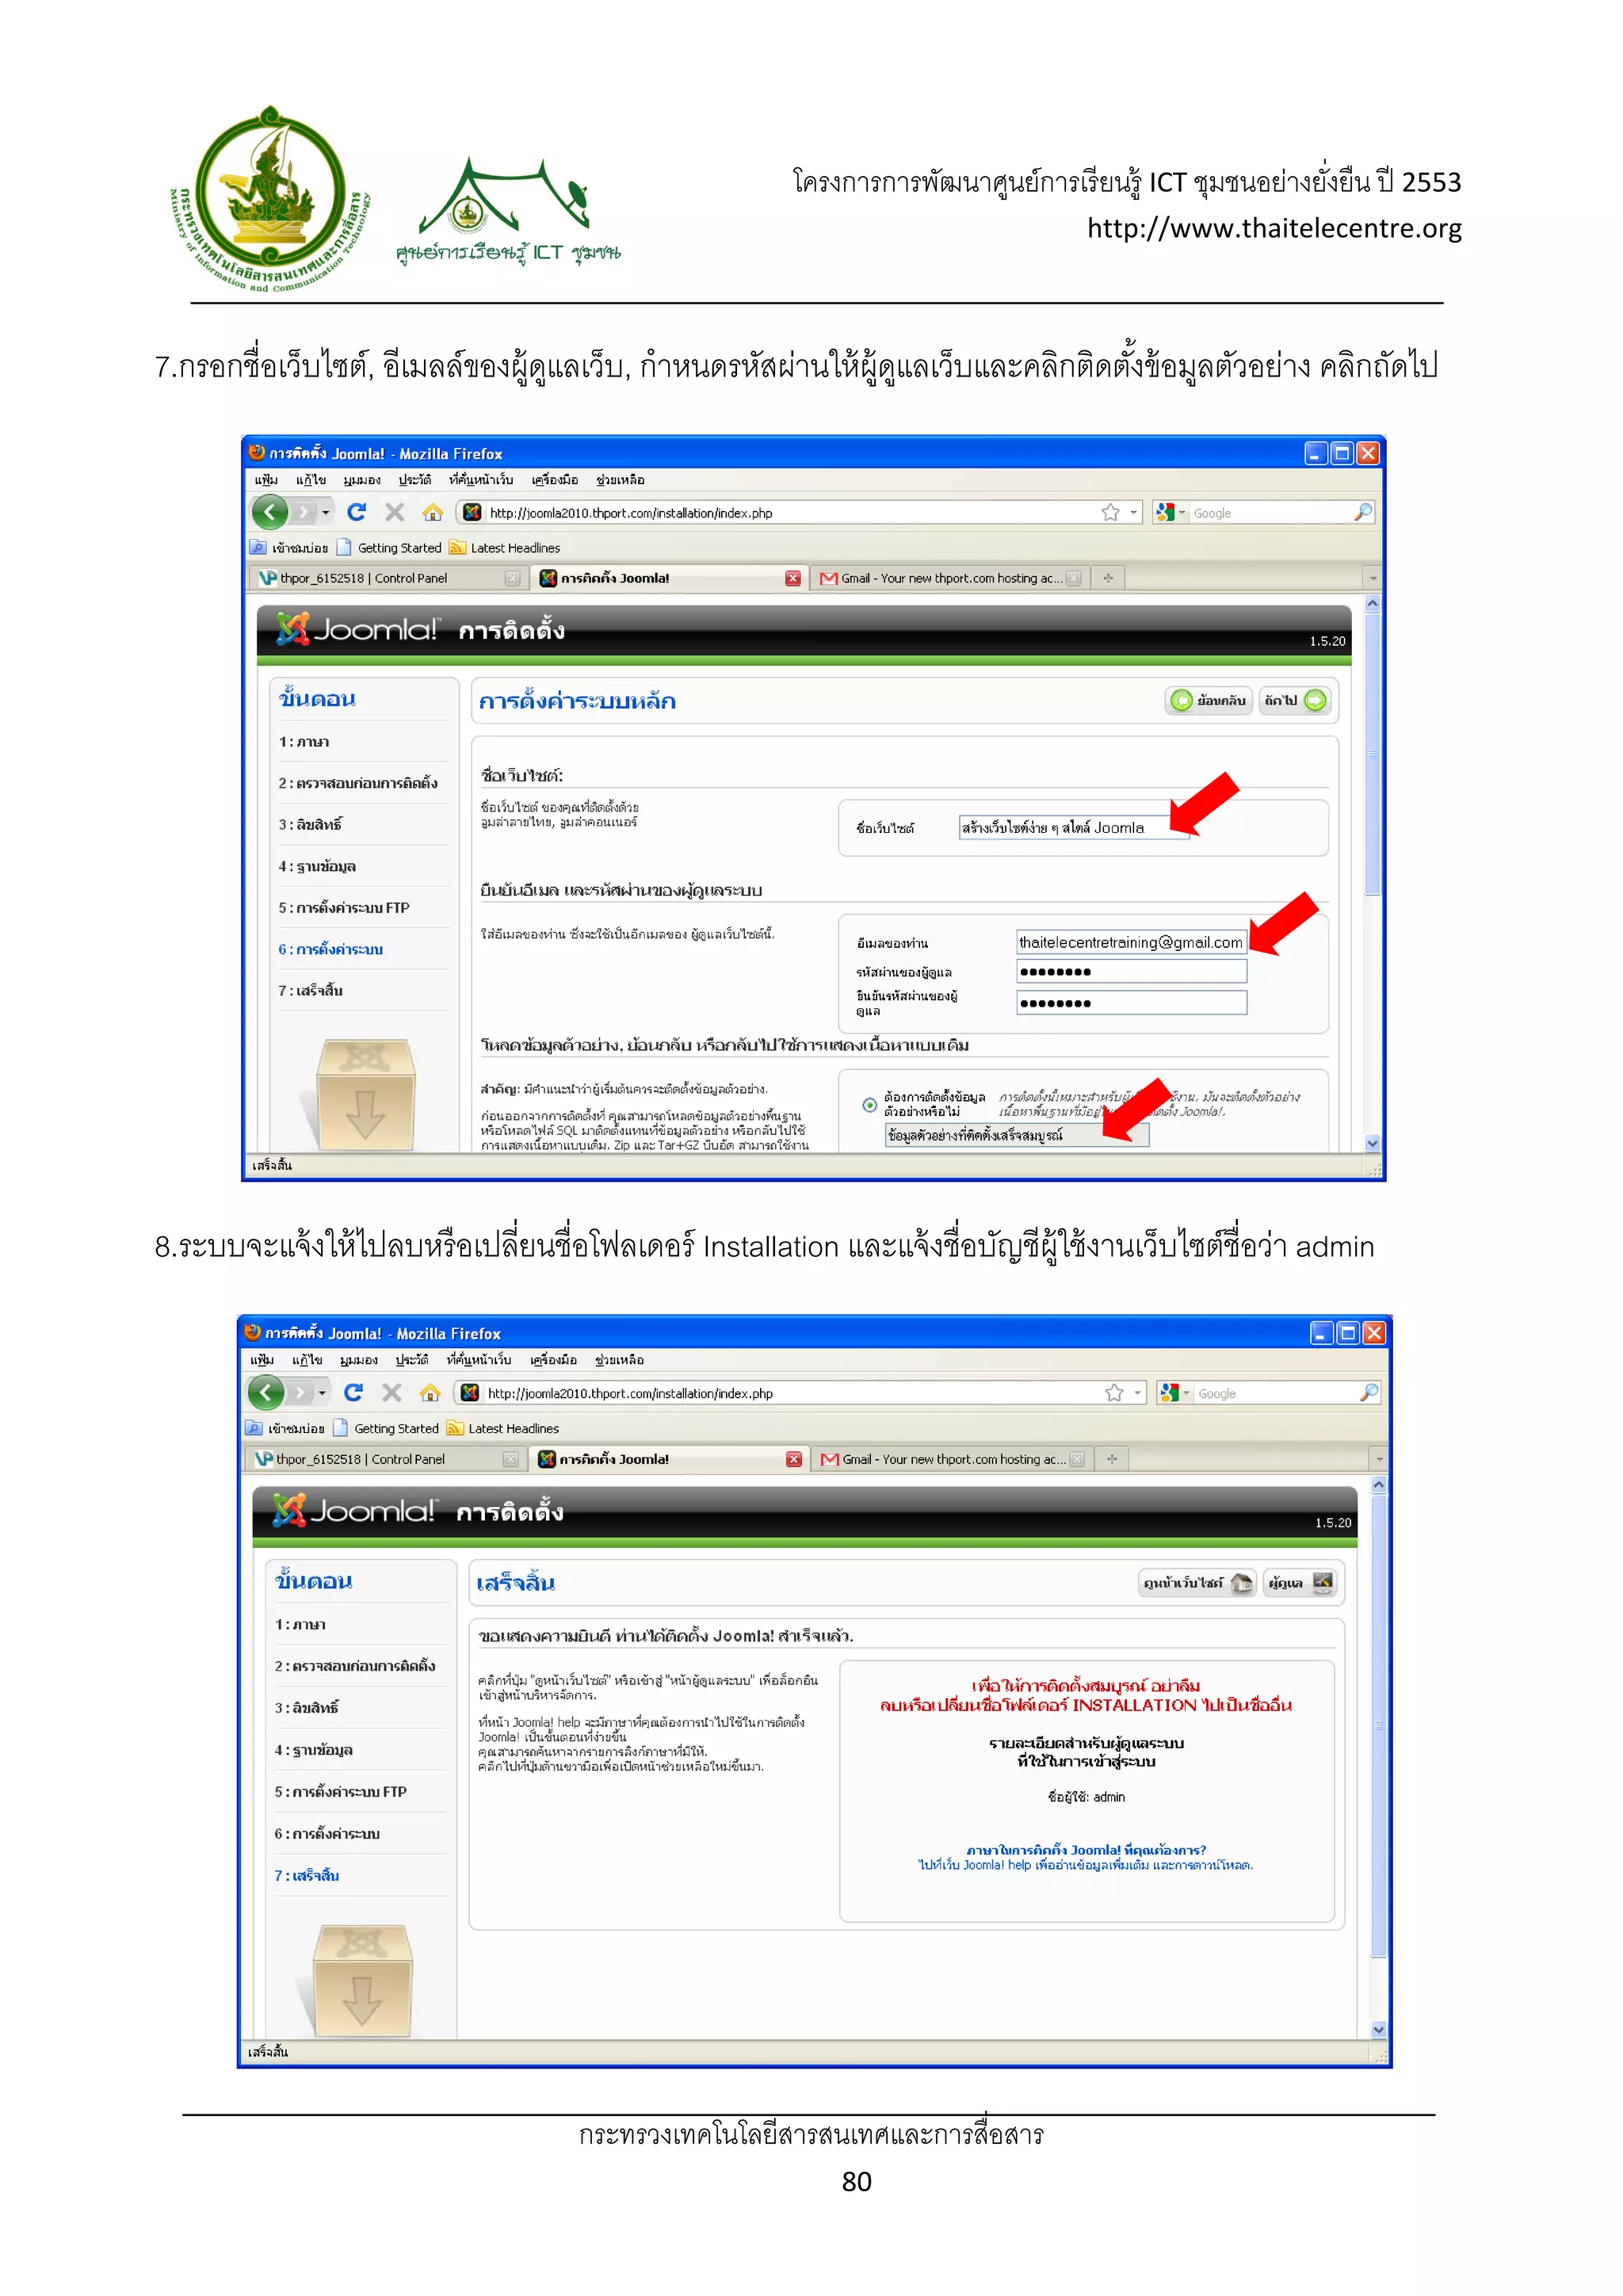Click the ผู้ดูแล admin button
The height and width of the screenshot is (2296, 1623).
coord(1299,1583)
